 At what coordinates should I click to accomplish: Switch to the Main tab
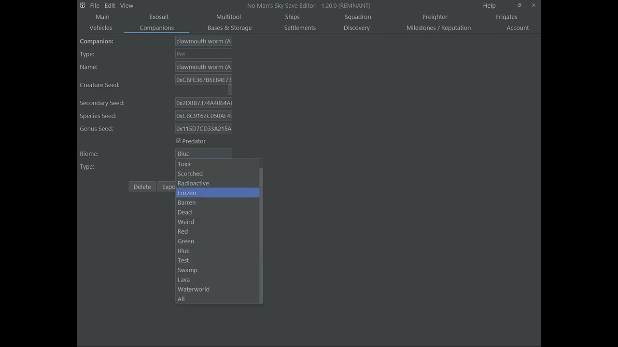click(102, 17)
